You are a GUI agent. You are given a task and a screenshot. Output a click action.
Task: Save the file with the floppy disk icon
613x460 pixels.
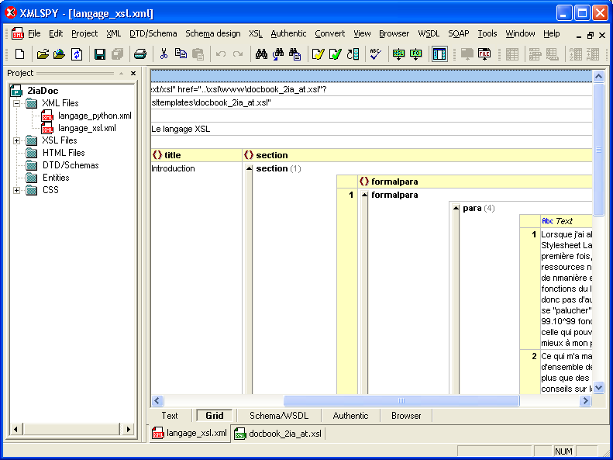[99, 54]
